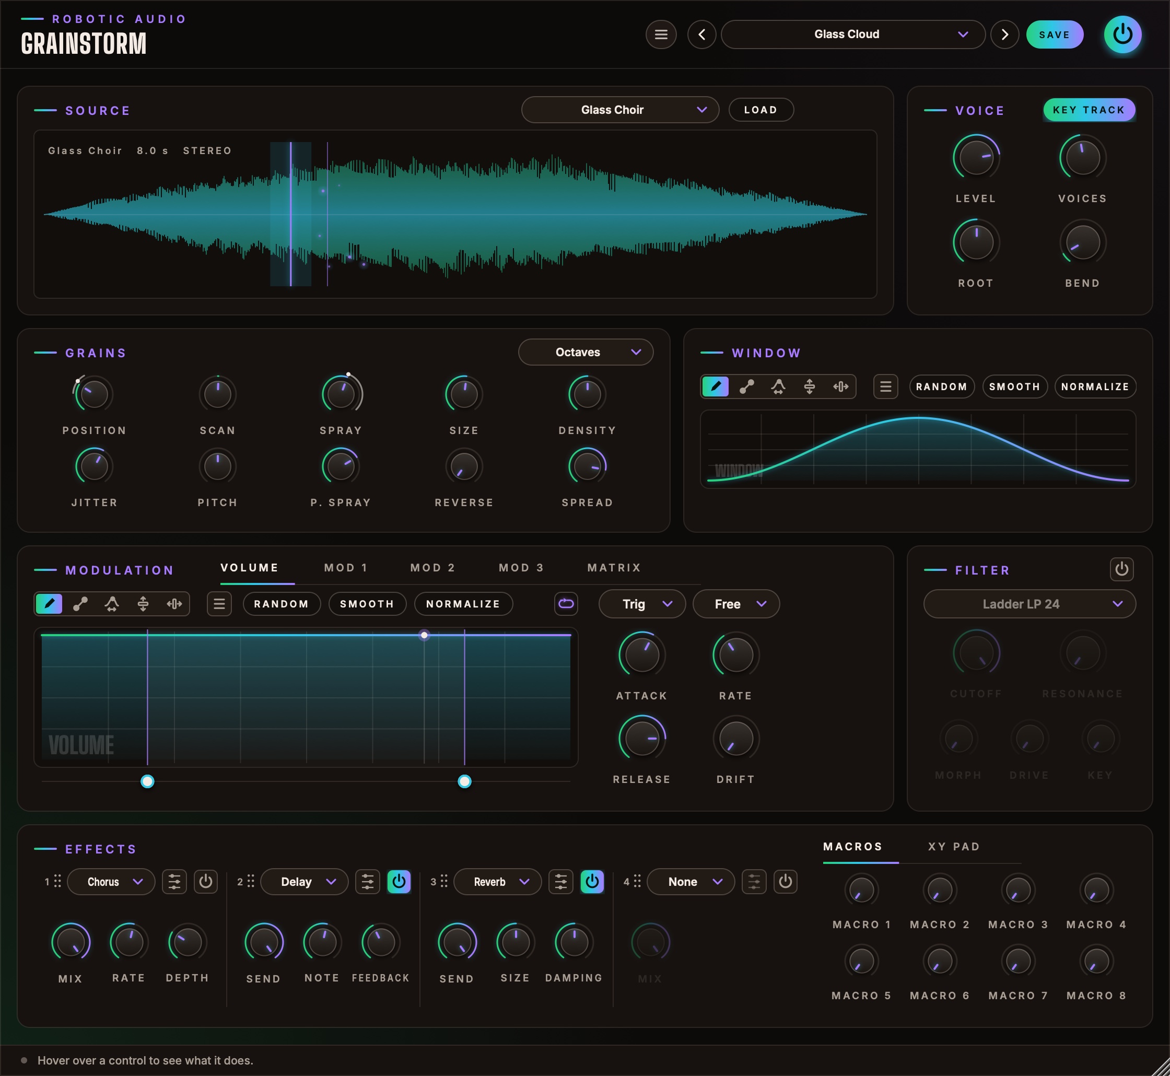
Task: Select the Macros tab
Action: pyautogui.click(x=853, y=847)
